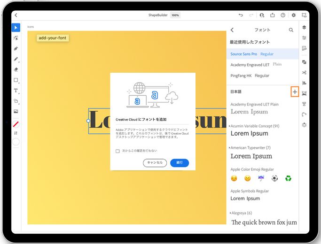Open the Align panel icon
This screenshot has height=244, width=321.
(x=304, y=83)
